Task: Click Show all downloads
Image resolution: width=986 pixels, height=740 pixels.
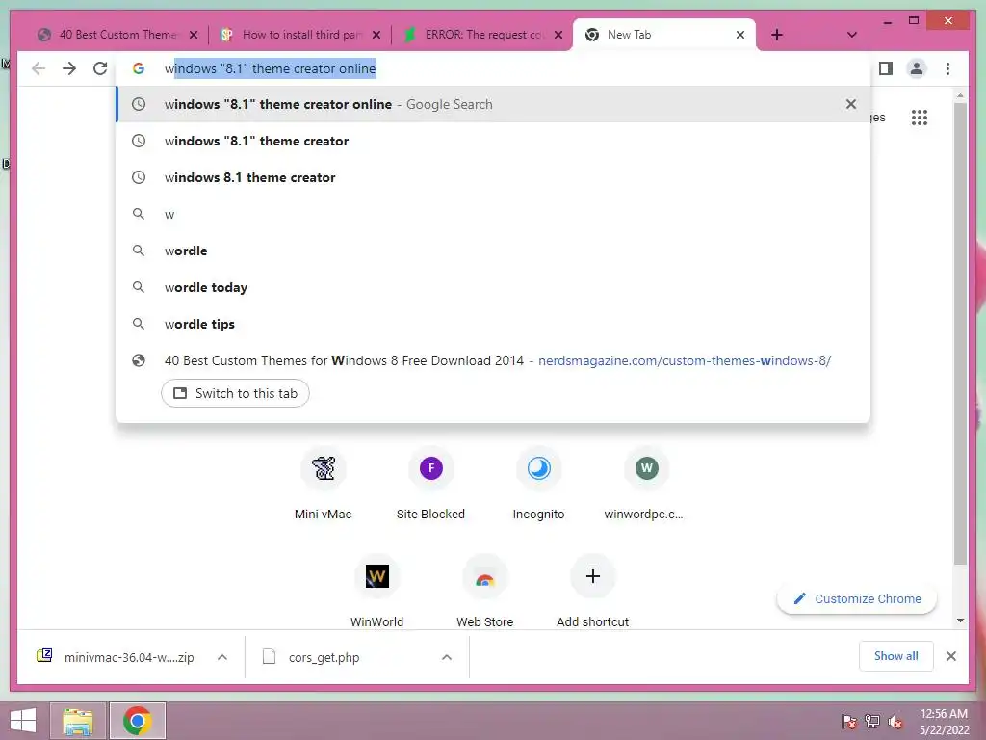Action: click(x=896, y=656)
